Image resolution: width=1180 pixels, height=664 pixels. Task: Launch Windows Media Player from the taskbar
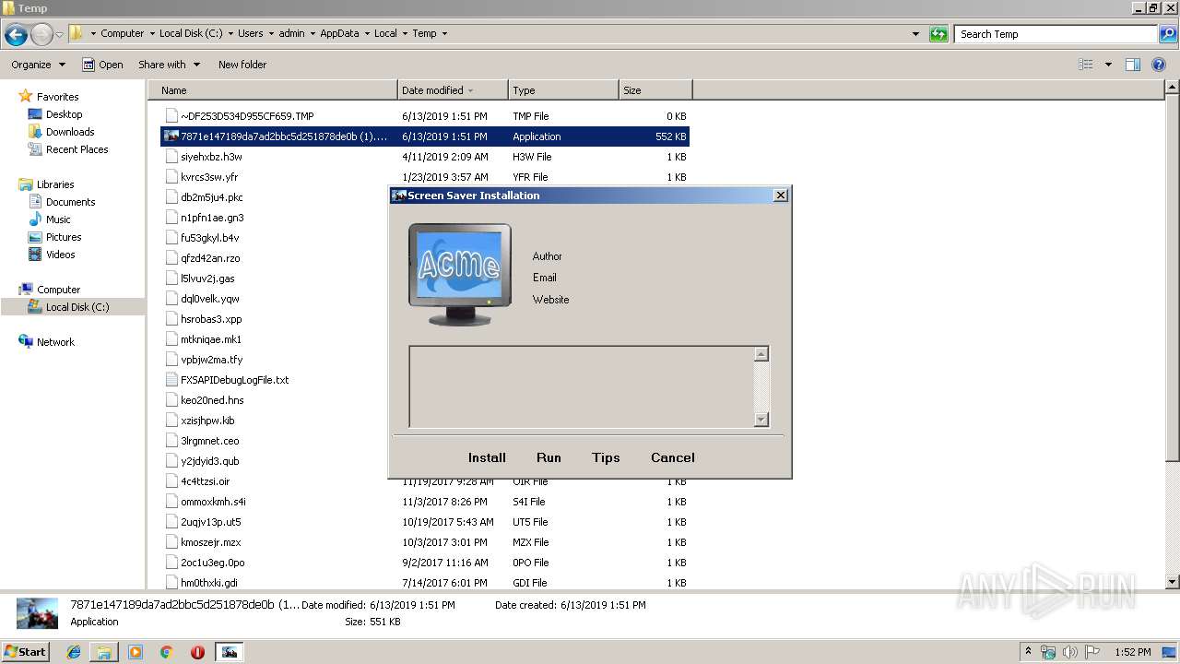pos(136,652)
